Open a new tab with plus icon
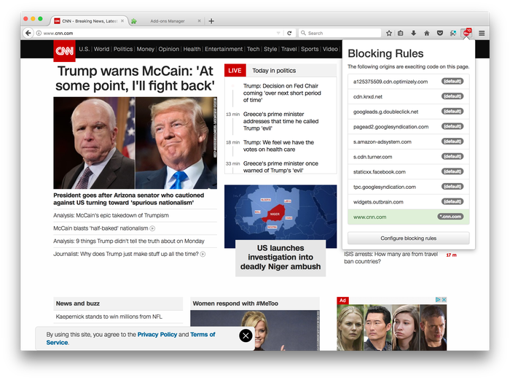510x380 pixels. pos(211,21)
